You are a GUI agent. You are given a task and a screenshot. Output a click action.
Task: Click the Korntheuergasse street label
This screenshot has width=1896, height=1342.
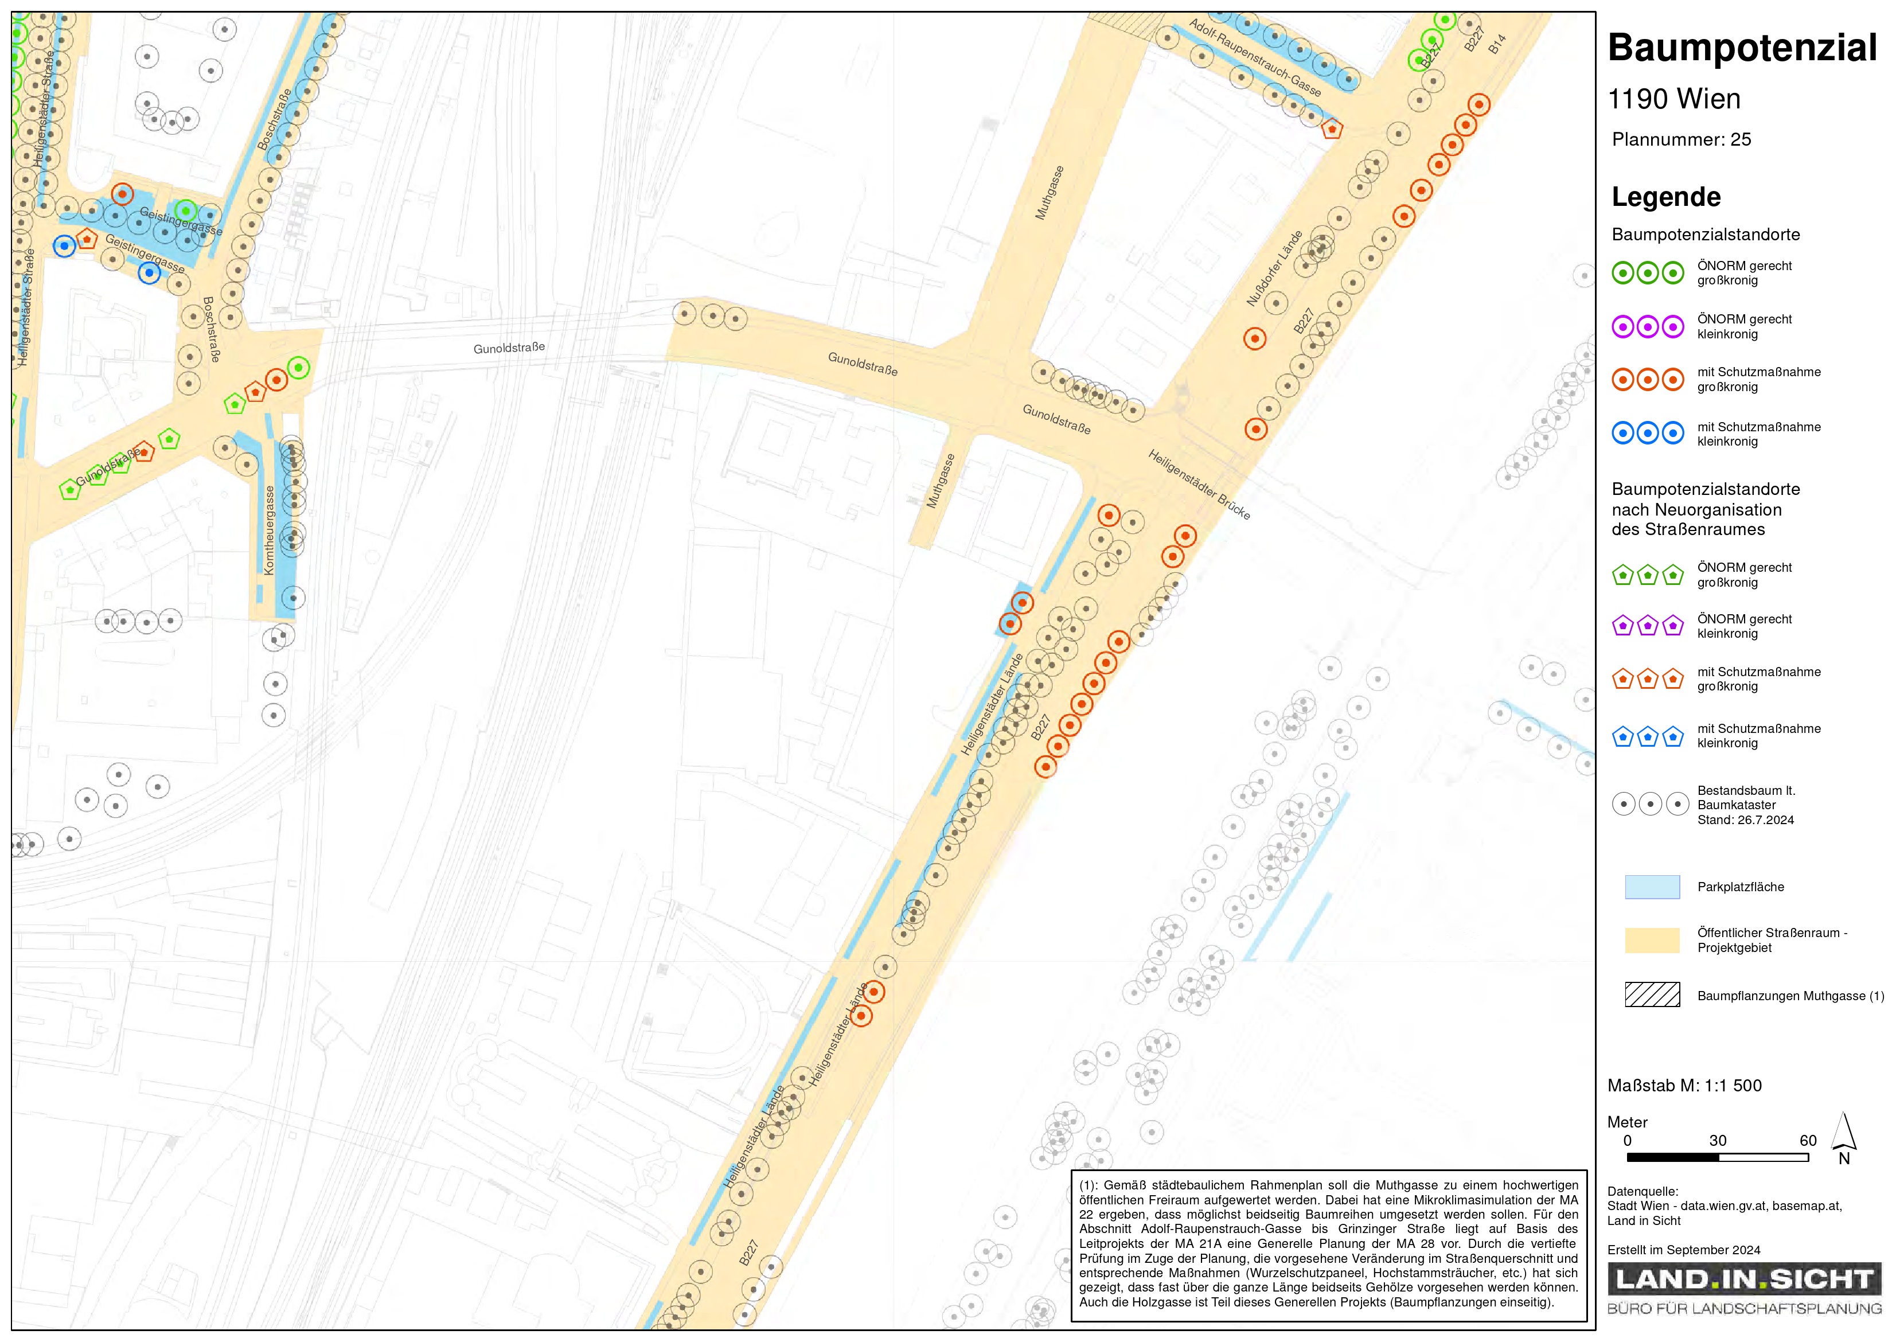tap(270, 530)
